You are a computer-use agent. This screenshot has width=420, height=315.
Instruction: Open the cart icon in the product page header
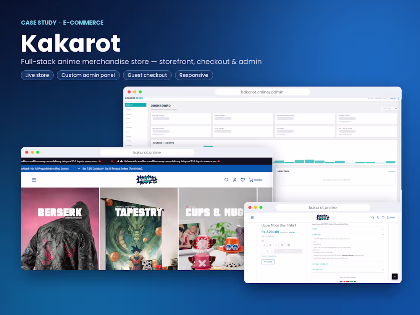[x=391, y=218]
